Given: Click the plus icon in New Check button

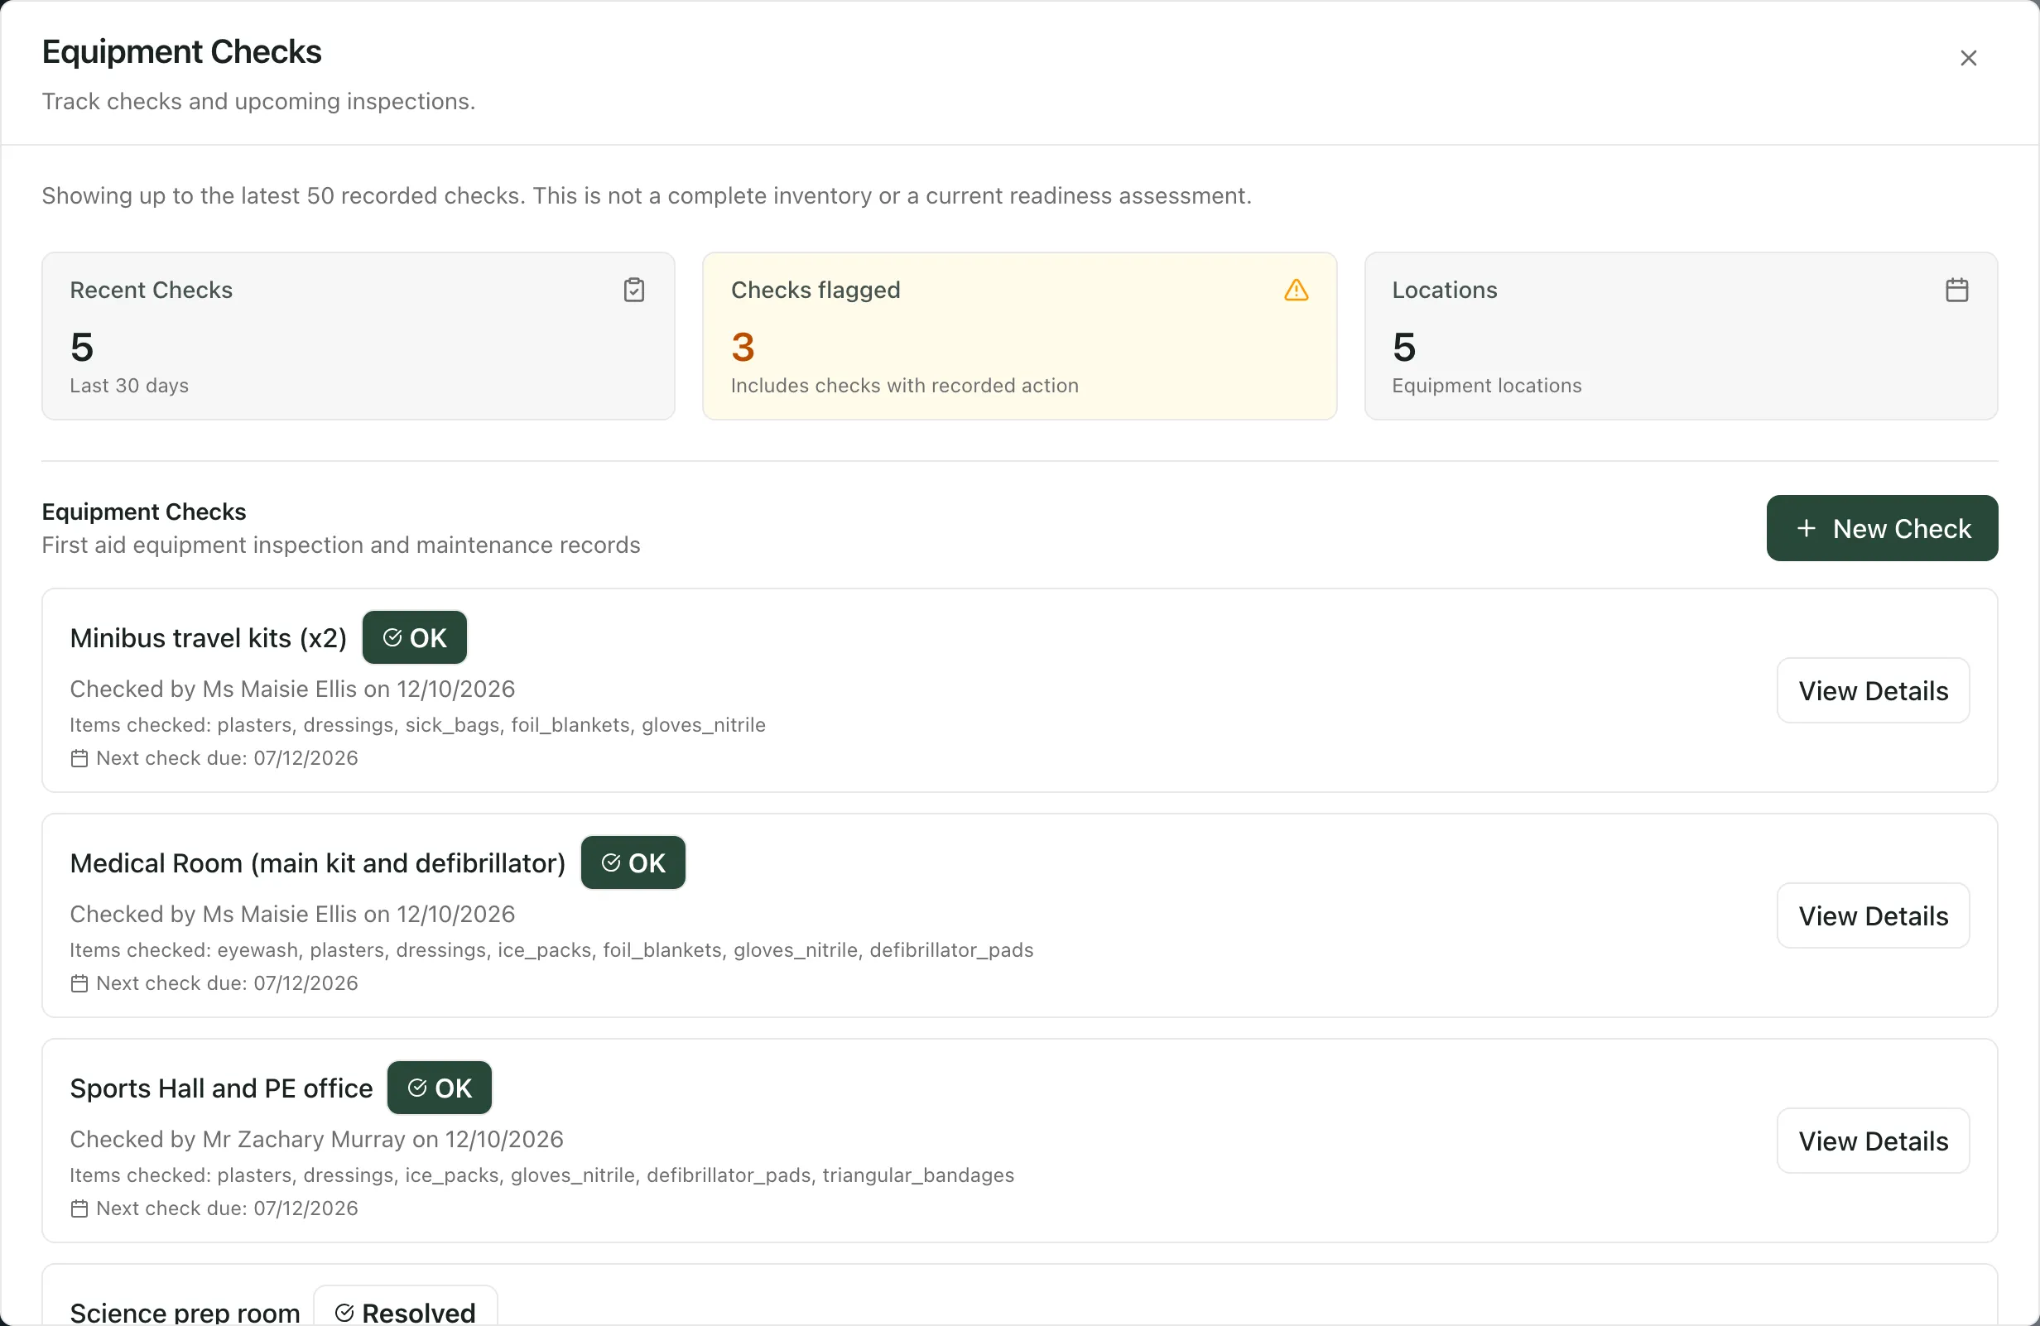Looking at the screenshot, I should pos(1806,529).
